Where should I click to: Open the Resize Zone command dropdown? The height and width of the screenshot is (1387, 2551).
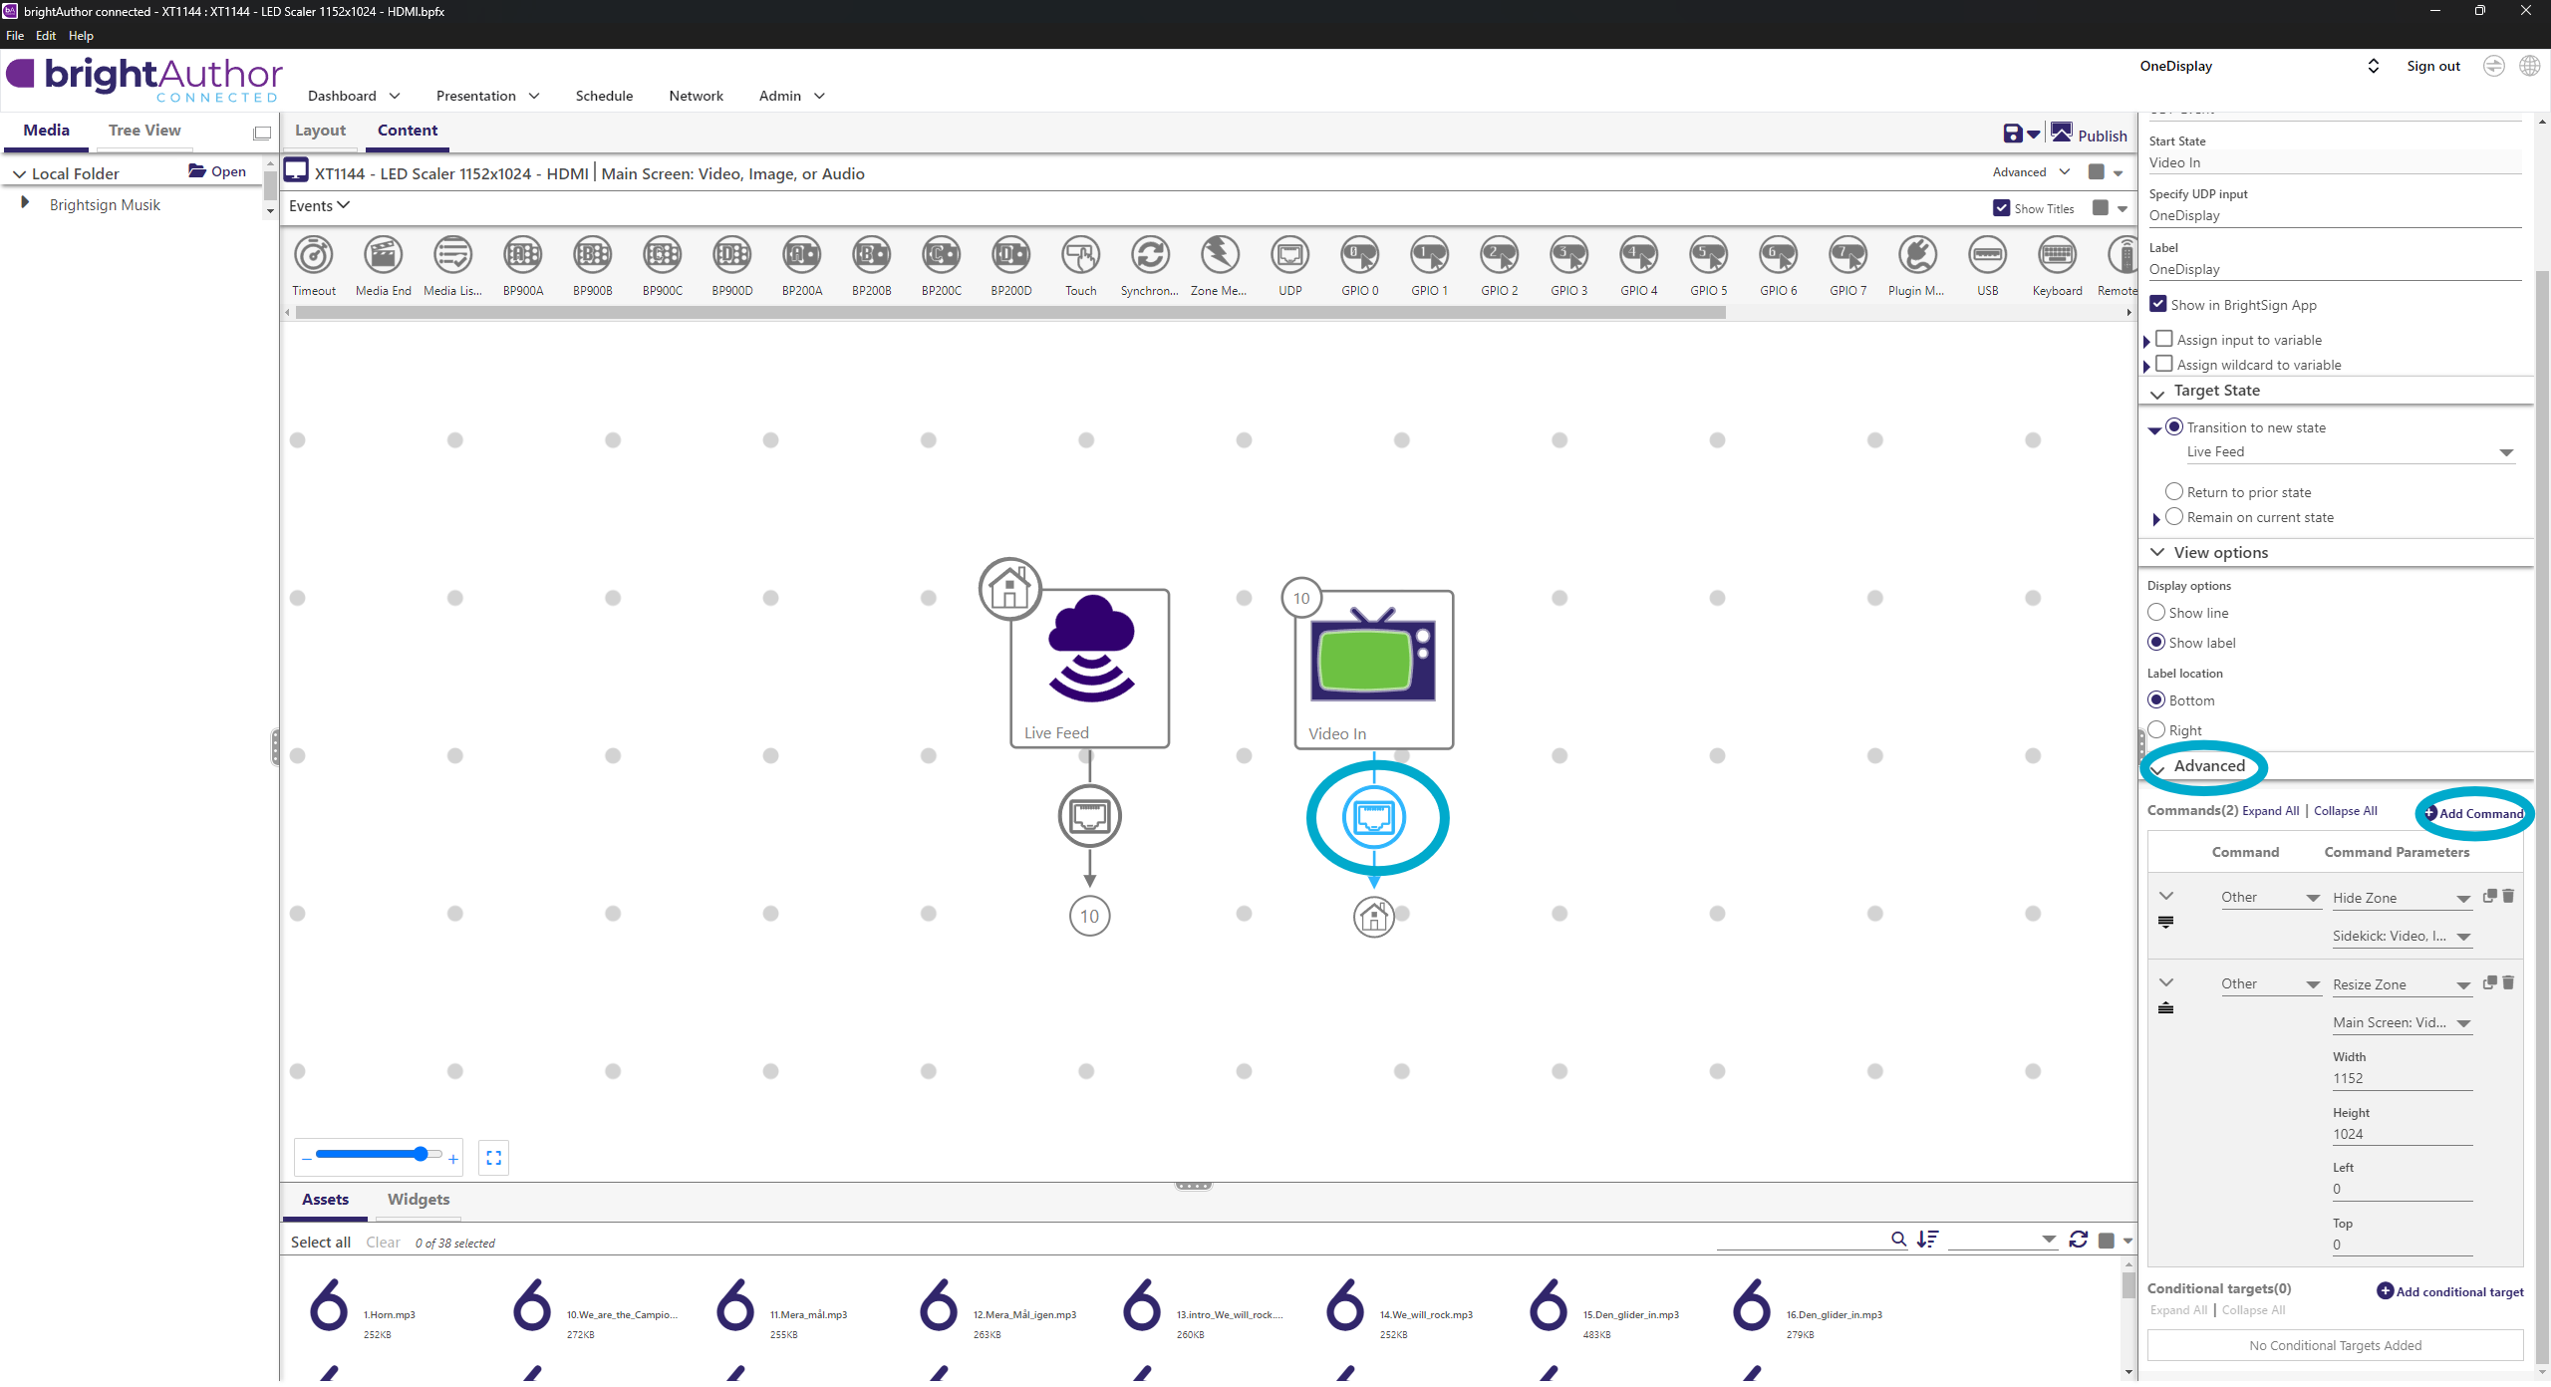click(2463, 985)
